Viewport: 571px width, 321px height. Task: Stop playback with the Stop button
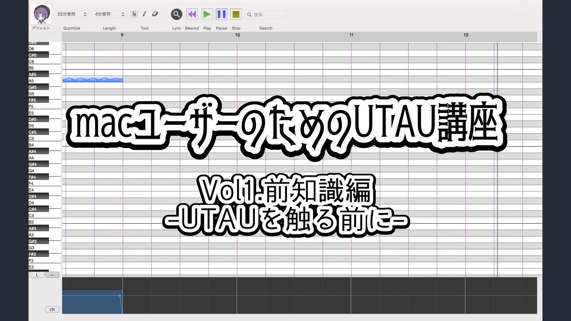236,14
